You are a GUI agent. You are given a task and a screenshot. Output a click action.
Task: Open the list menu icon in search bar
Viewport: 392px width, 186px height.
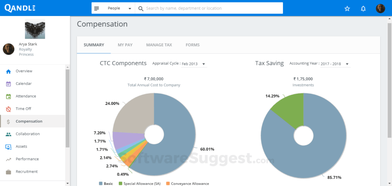pos(96,8)
